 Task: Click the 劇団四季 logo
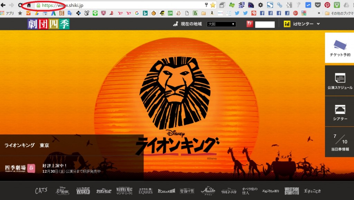pyautogui.click(x=48, y=24)
